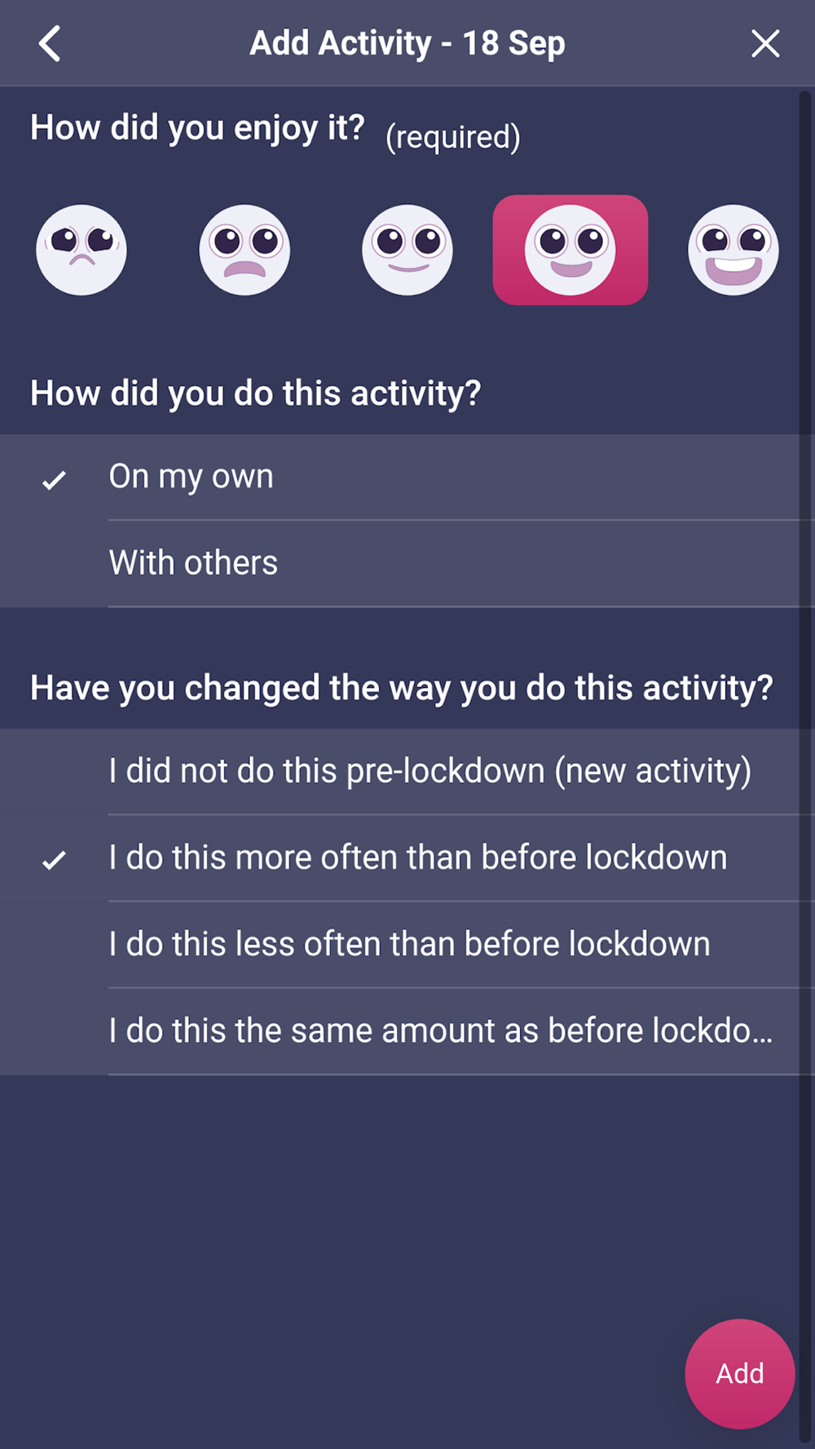The image size is (815, 1449).
Task: Go back using the left arrow
Action: [50, 43]
